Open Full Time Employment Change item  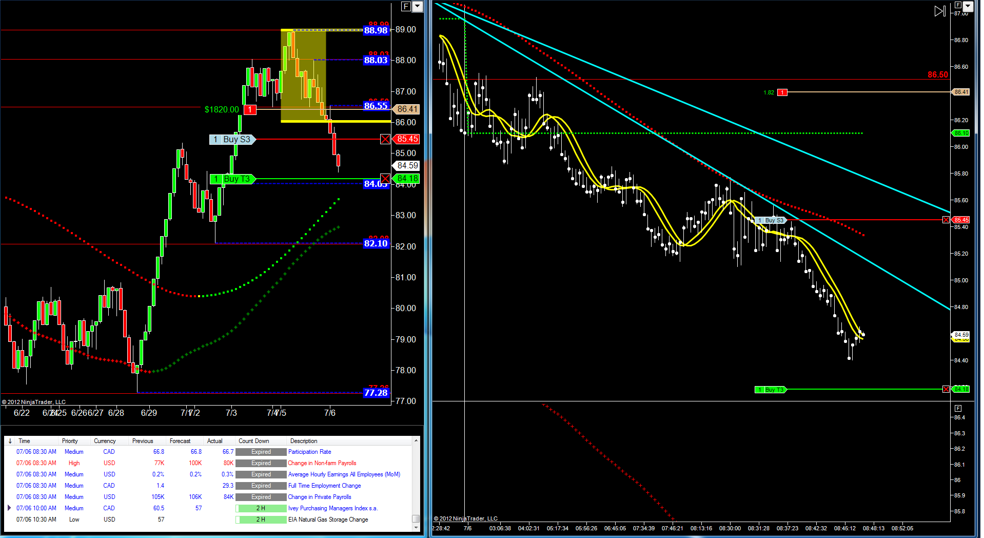(325, 486)
